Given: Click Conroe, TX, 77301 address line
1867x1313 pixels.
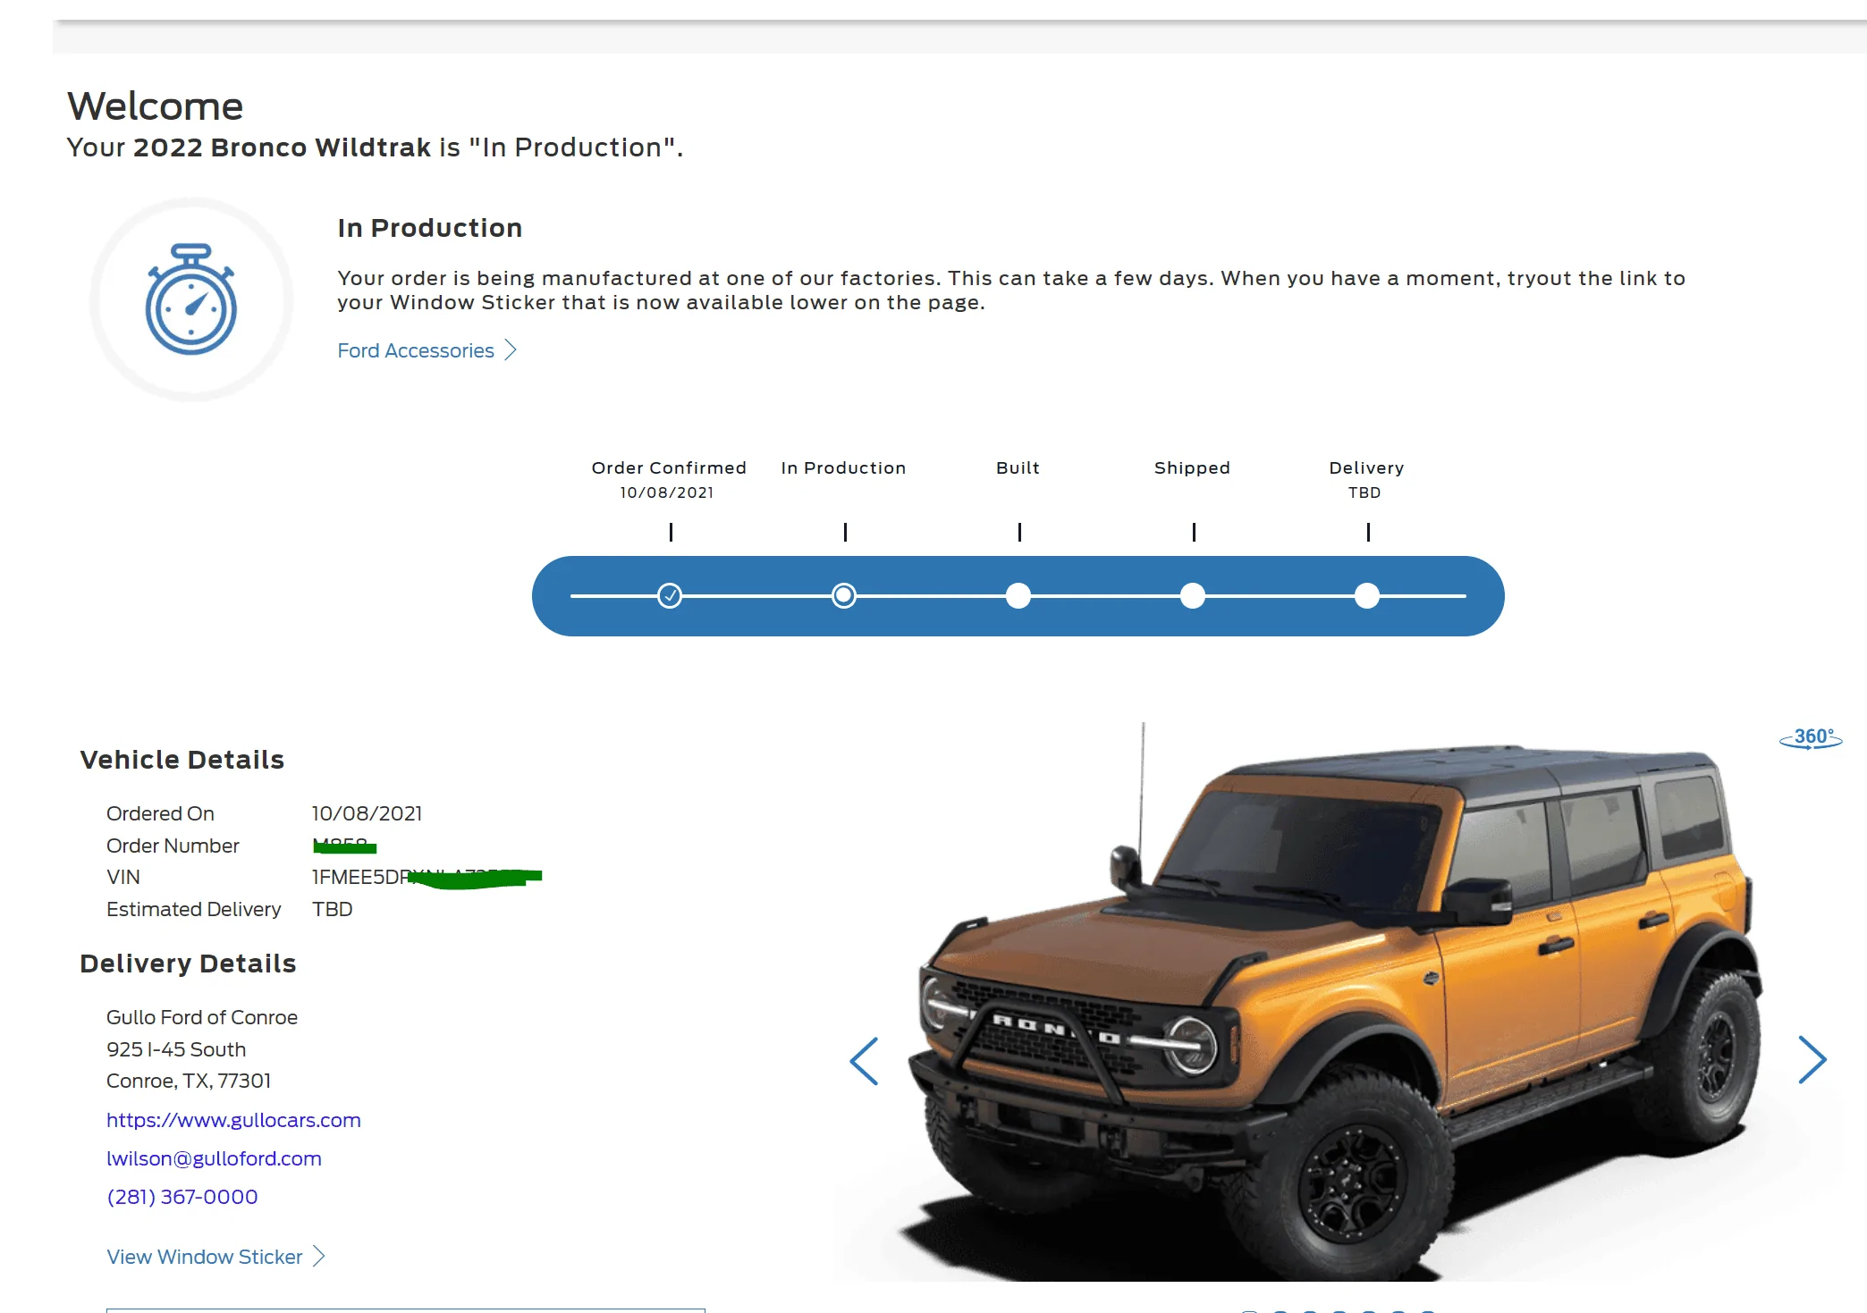Looking at the screenshot, I should 189,1081.
